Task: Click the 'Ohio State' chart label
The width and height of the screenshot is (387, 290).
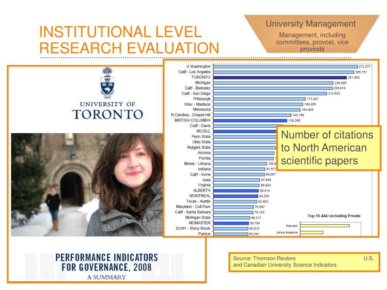Action: point(201,142)
